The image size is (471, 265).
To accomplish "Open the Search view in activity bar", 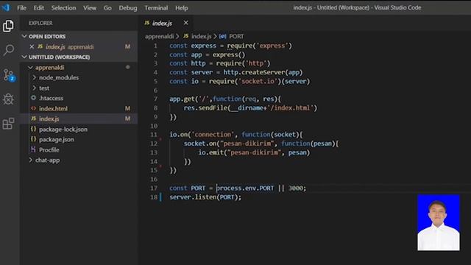I will (x=8, y=50).
